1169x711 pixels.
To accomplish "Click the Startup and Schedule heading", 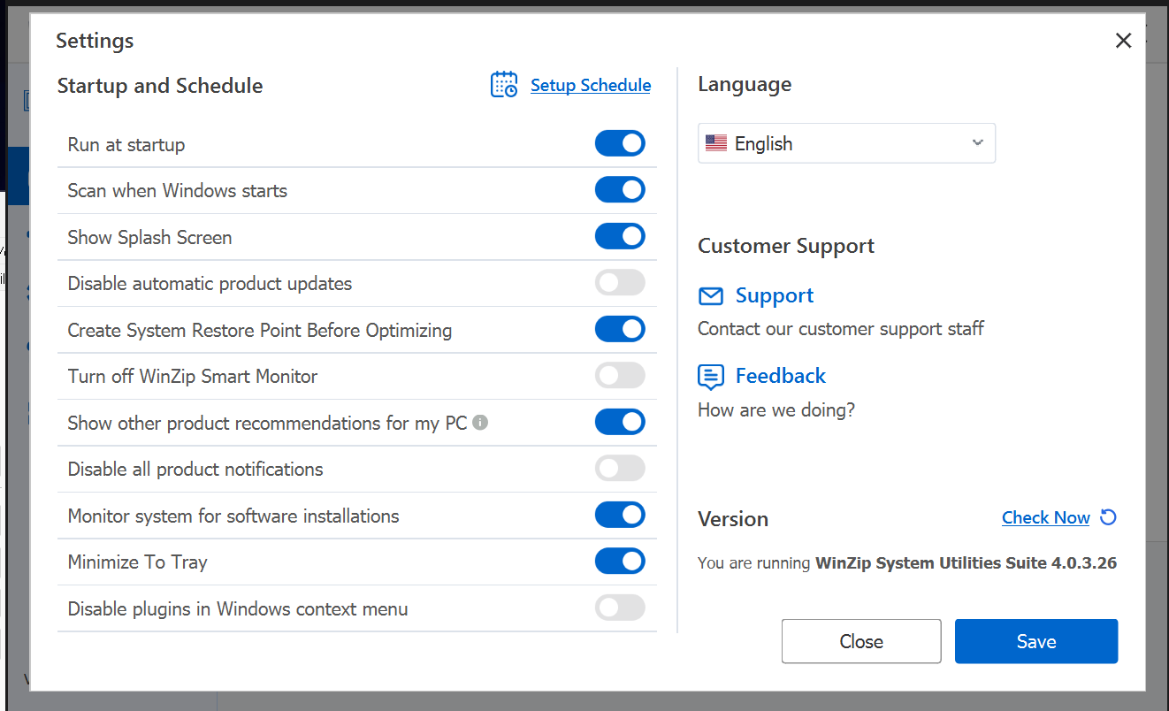I will coord(160,86).
